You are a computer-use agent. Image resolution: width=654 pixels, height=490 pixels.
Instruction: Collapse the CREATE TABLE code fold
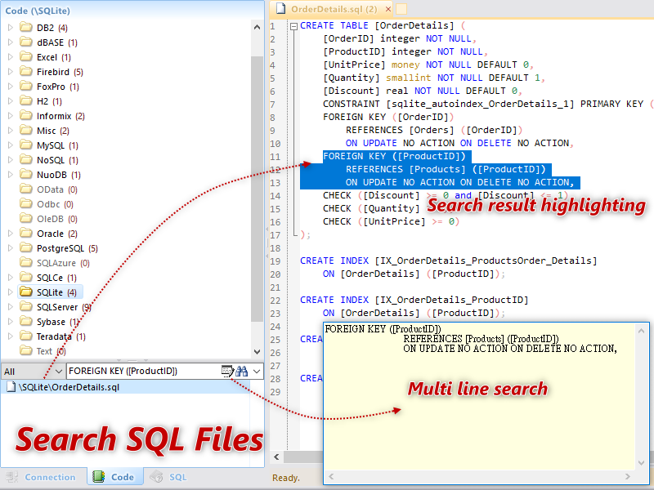pos(293,26)
